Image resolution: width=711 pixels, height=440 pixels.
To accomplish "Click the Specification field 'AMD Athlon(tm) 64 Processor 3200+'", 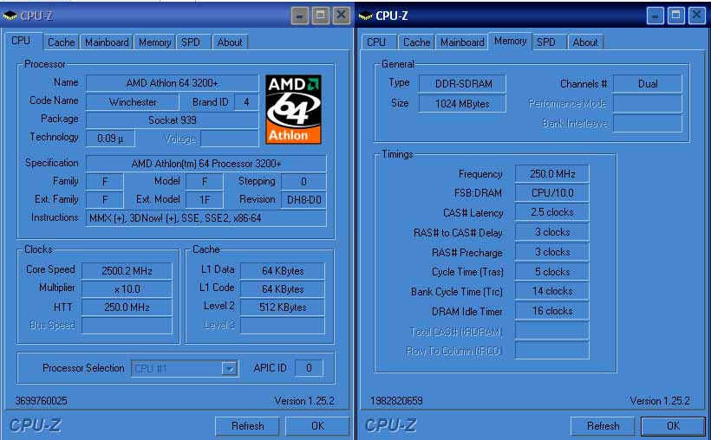I will tap(205, 164).
